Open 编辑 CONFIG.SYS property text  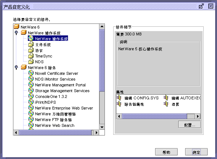coord(141,98)
